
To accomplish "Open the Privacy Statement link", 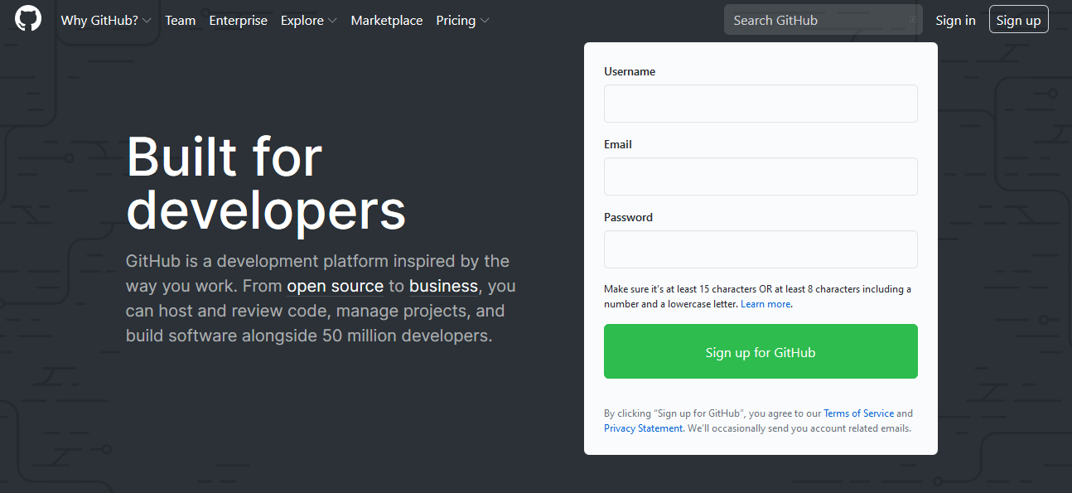I will pos(643,428).
